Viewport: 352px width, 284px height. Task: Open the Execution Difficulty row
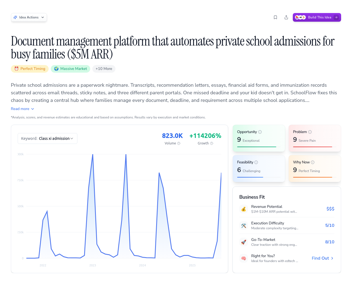click(287, 225)
